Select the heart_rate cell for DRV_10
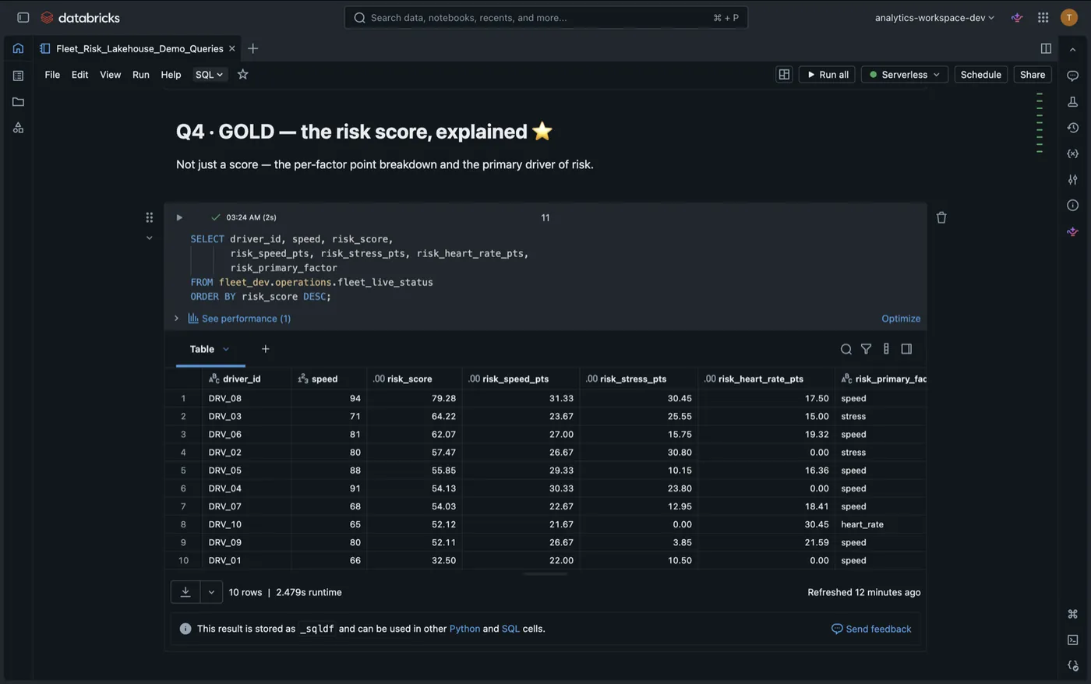 pyautogui.click(x=881, y=524)
